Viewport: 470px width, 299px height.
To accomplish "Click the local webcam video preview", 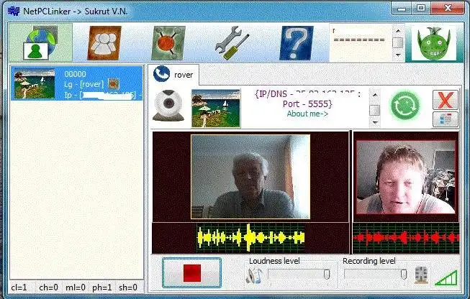I will (x=406, y=178).
